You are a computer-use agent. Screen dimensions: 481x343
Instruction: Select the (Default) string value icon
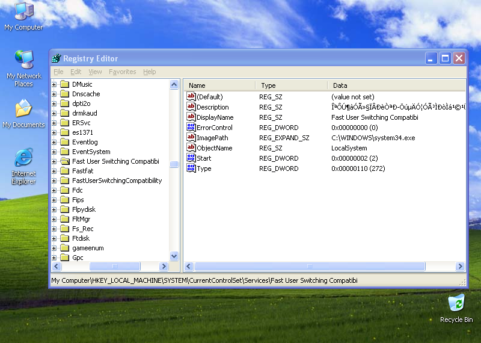pos(191,97)
